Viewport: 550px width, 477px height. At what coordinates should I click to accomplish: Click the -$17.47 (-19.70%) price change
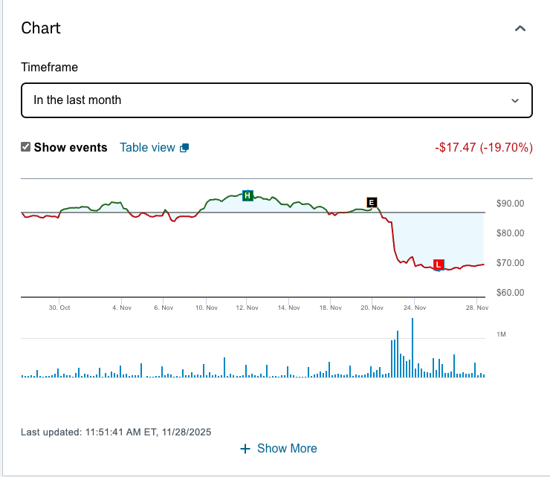point(484,147)
